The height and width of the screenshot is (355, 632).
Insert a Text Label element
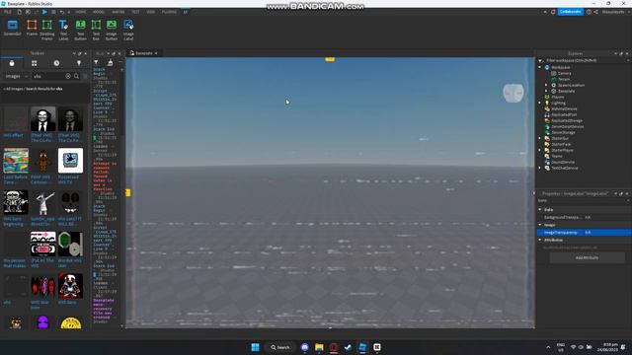[63, 30]
